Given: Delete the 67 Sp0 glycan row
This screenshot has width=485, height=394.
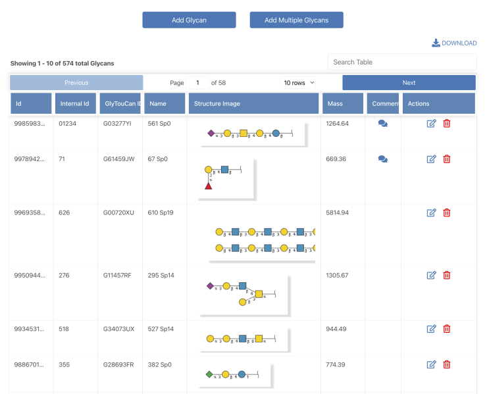Looking at the screenshot, I should pyautogui.click(x=447, y=159).
